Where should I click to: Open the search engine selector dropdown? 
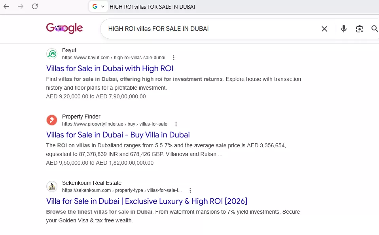coord(99,6)
